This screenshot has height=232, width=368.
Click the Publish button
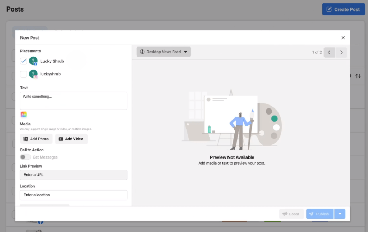coord(319,214)
